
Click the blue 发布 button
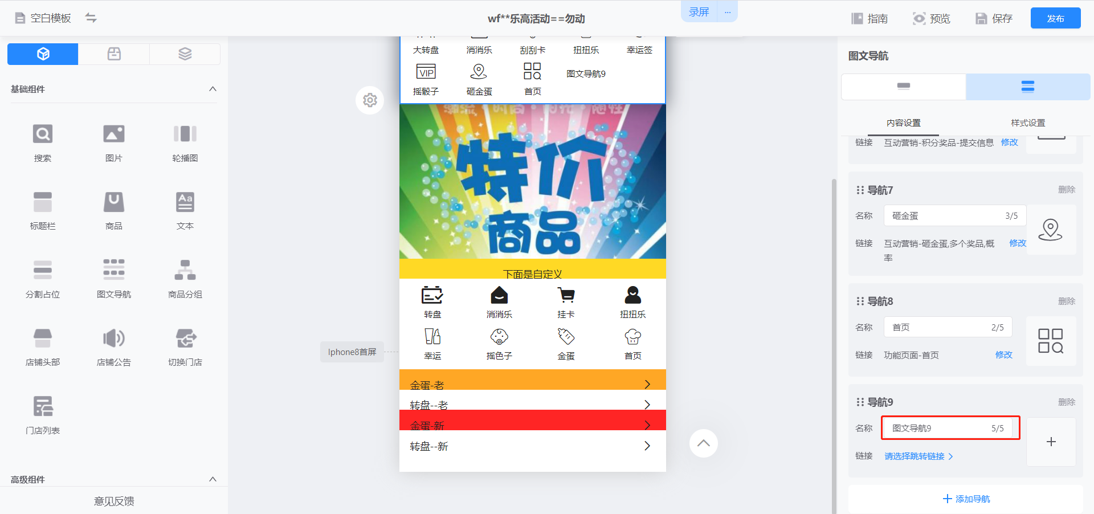tap(1055, 18)
